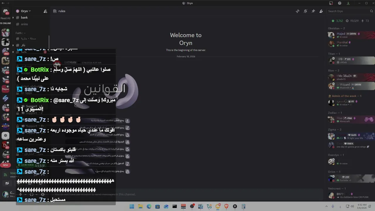This screenshot has height=211, width=375.
Task: Open the orins channel
Action: [24, 24]
